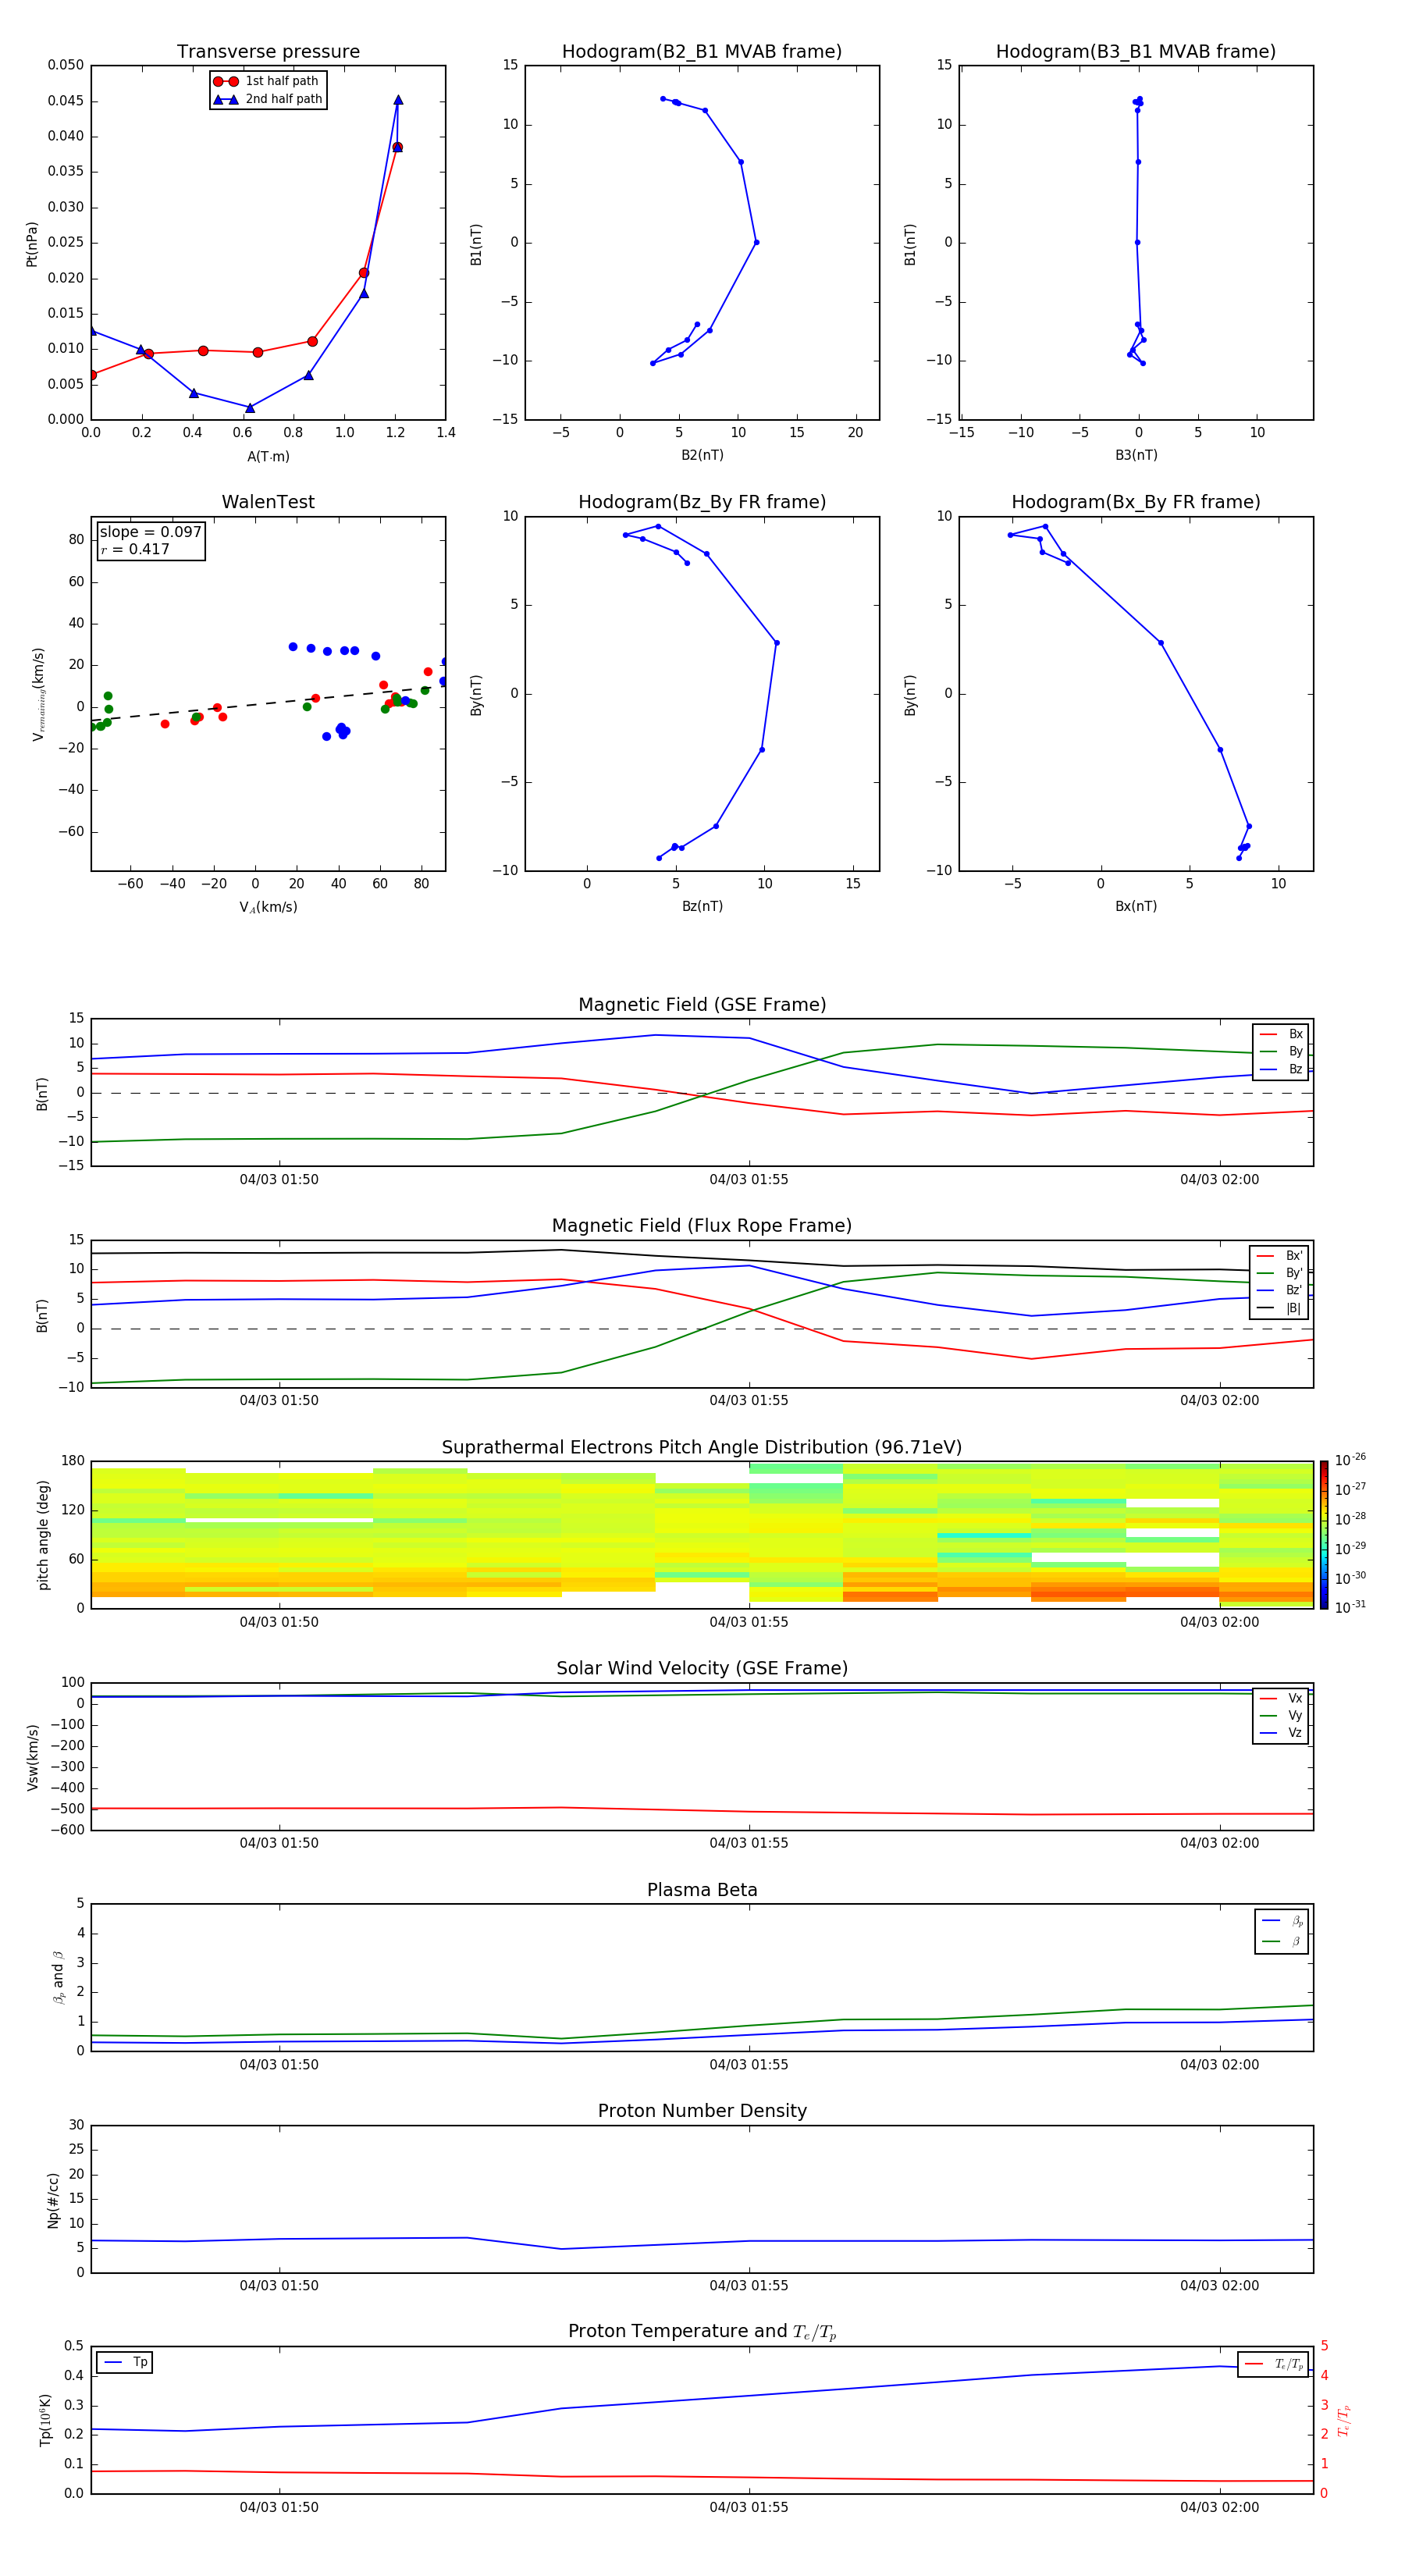This screenshot has height=2576, width=1405.
Task: Select the '1st half path' legend entry
Action: pyautogui.click(x=266, y=81)
